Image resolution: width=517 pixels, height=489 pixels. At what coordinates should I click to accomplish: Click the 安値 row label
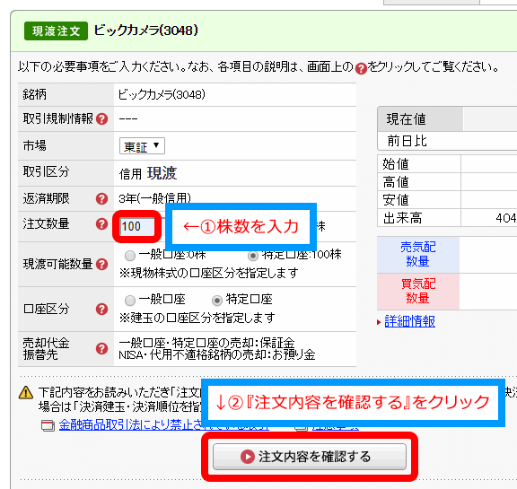tap(396, 200)
